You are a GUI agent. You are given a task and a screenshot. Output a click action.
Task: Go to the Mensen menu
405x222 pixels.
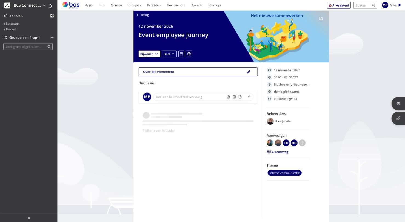tap(116, 5)
